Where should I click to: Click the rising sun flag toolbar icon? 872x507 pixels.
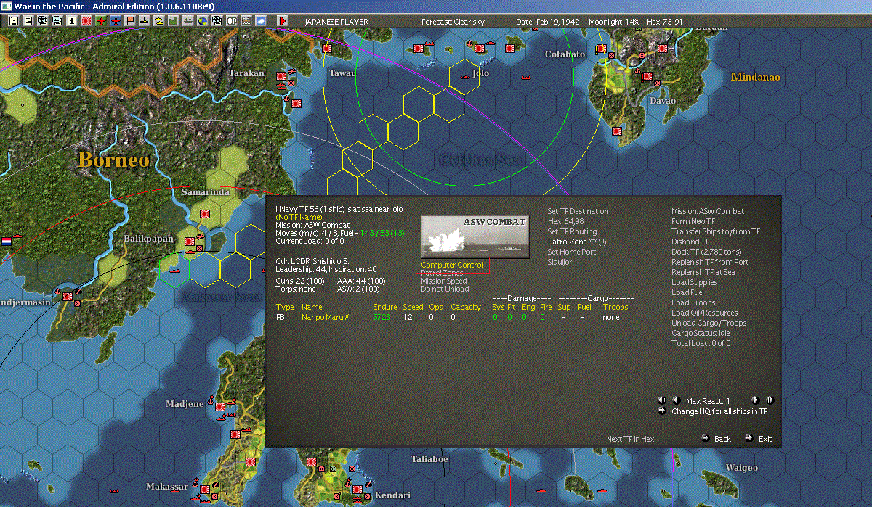pos(86,21)
